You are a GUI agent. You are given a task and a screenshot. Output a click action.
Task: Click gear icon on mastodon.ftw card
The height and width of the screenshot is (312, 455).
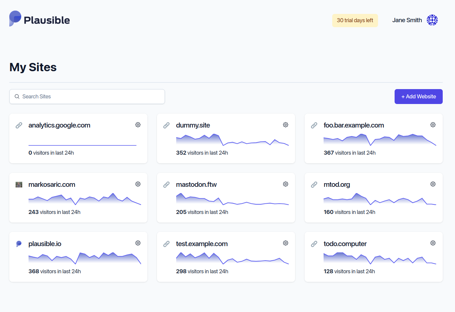[x=285, y=184]
